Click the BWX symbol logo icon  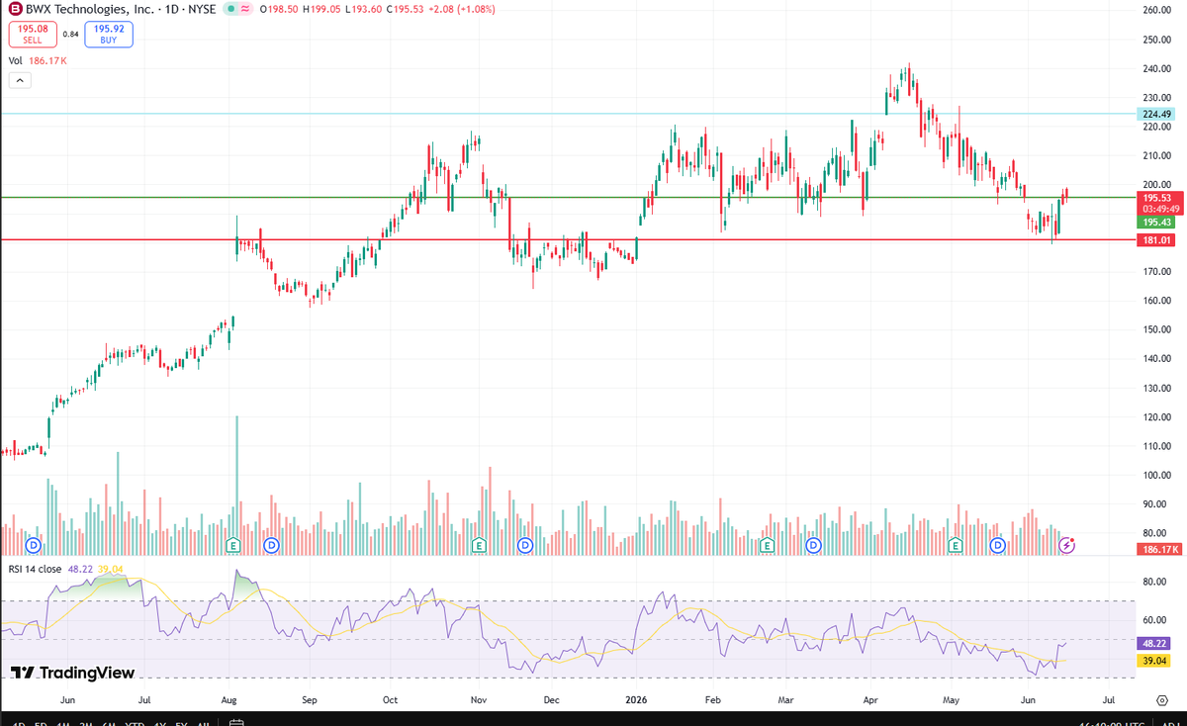point(16,9)
